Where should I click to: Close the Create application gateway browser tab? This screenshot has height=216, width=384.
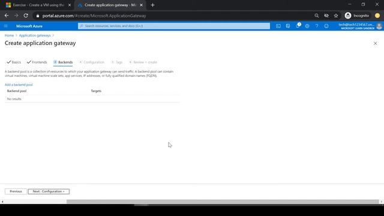[x=142, y=5]
